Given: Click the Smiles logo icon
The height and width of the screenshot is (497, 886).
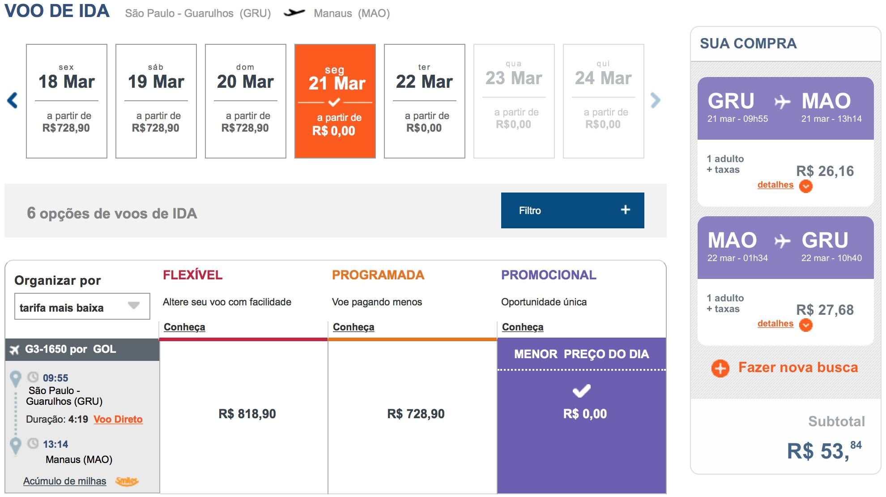Looking at the screenshot, I should (127, 481).
